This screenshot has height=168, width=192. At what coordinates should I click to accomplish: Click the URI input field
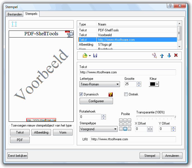[133, 139]
